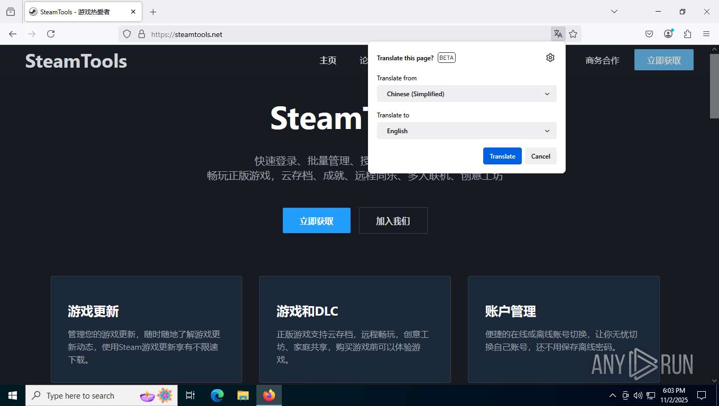
Task: Click the page vertical scrollbar thumb
Action: (x=714, y=86)
